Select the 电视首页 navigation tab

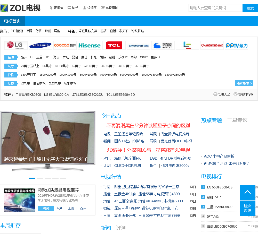12,21
